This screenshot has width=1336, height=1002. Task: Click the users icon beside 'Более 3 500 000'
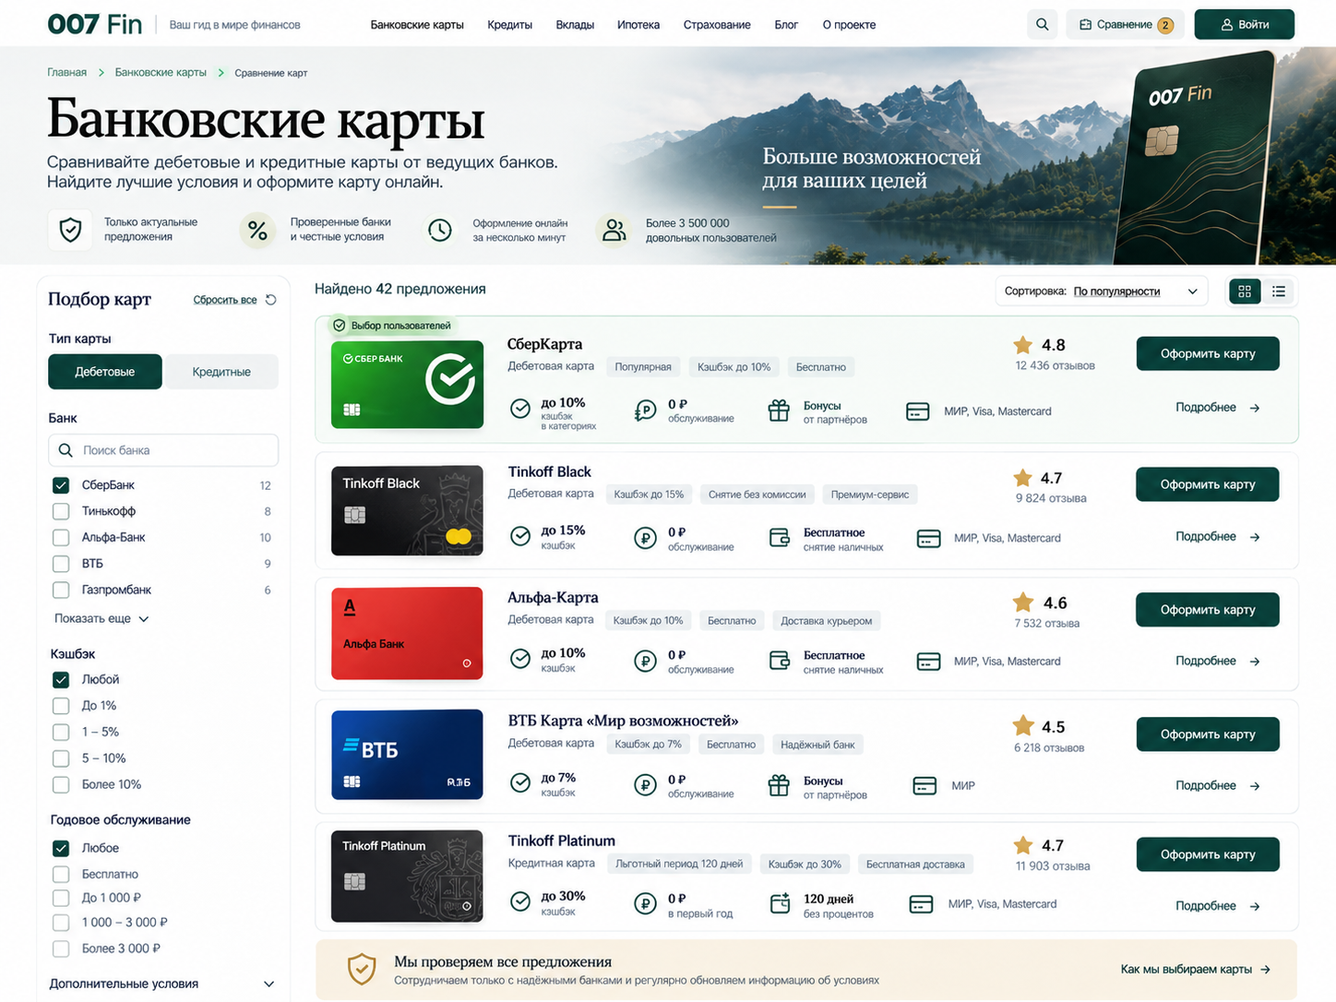point(614,230)
